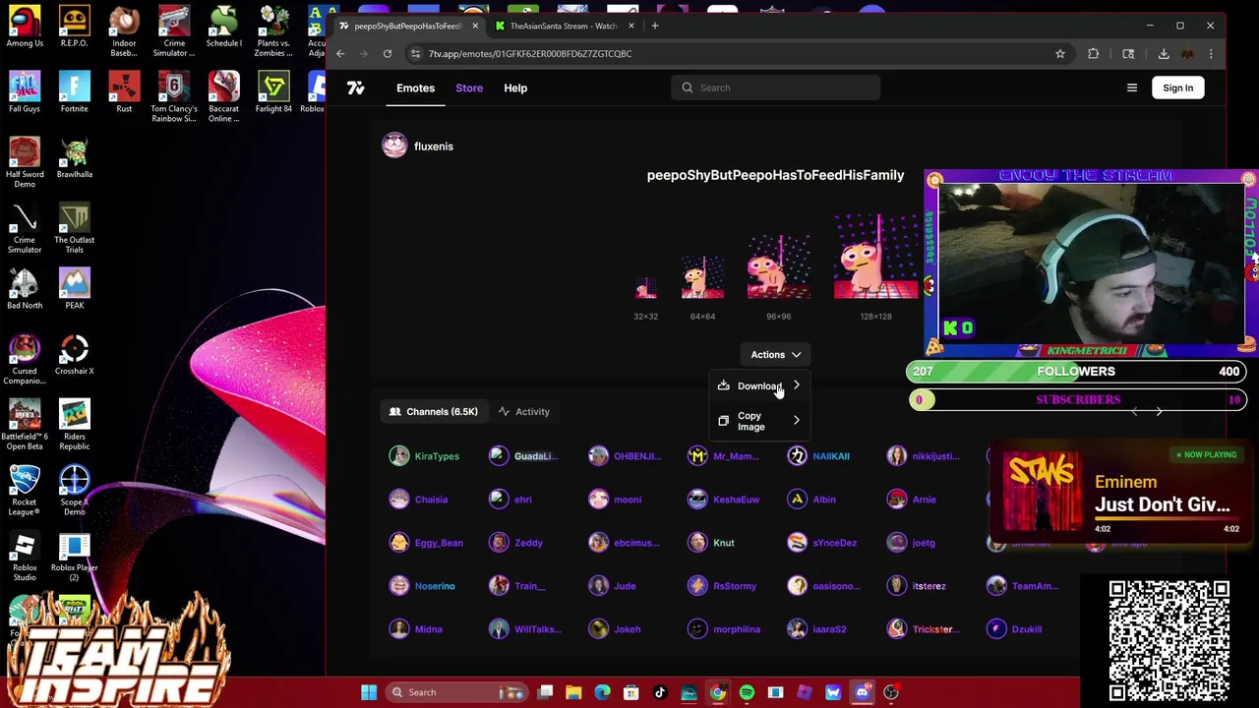Open the Store nav tab
Image resolution: width=1259 pixels, height=708 pixels.
tap(469, 88)
